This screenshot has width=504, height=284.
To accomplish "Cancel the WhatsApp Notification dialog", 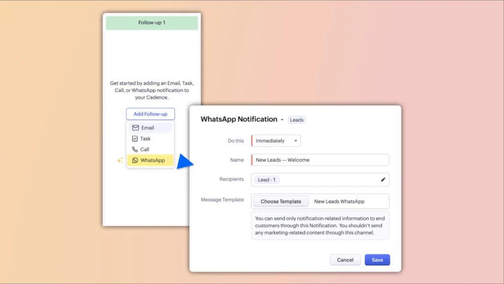I will tap(345, 260).
